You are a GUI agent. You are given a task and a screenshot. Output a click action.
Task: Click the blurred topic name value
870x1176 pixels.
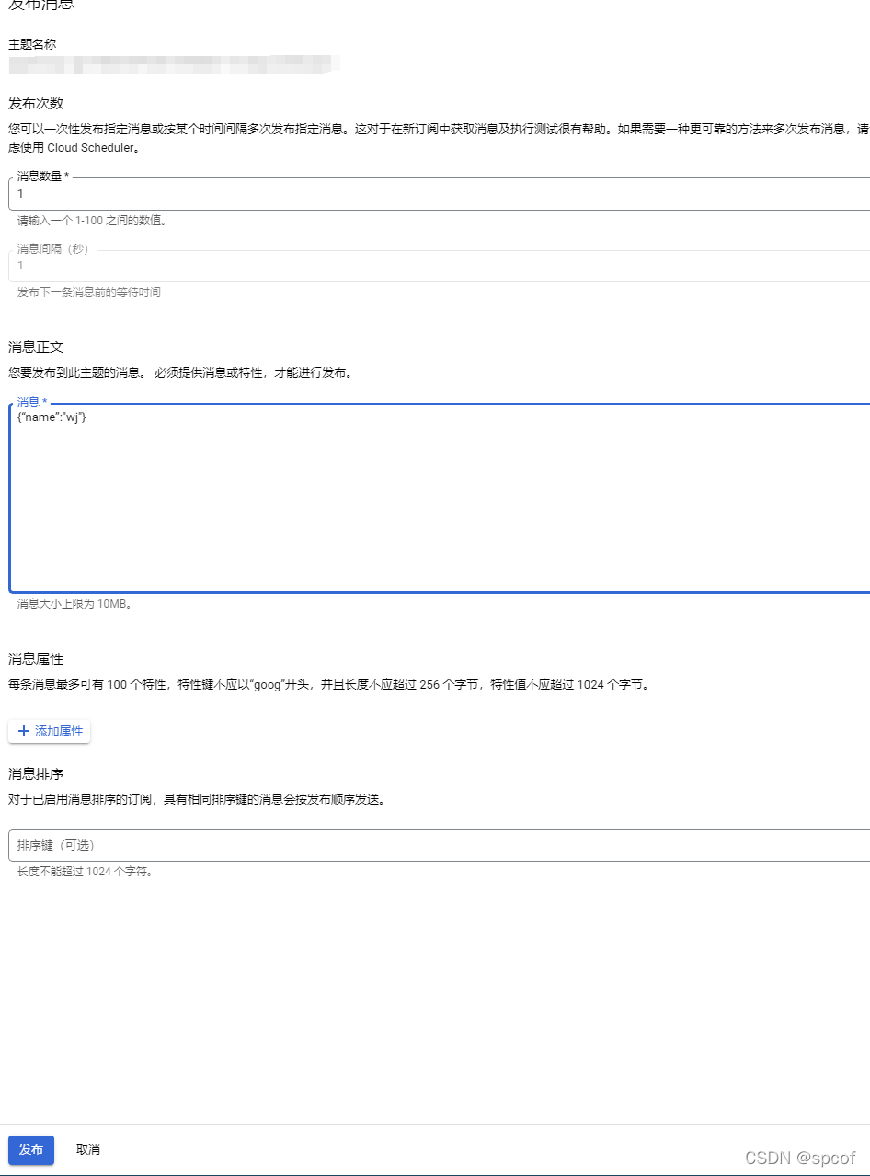tap(175, 64)
